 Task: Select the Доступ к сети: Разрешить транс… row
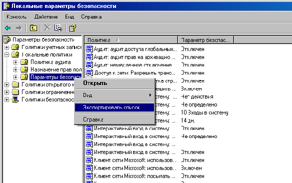click(134, 72)
